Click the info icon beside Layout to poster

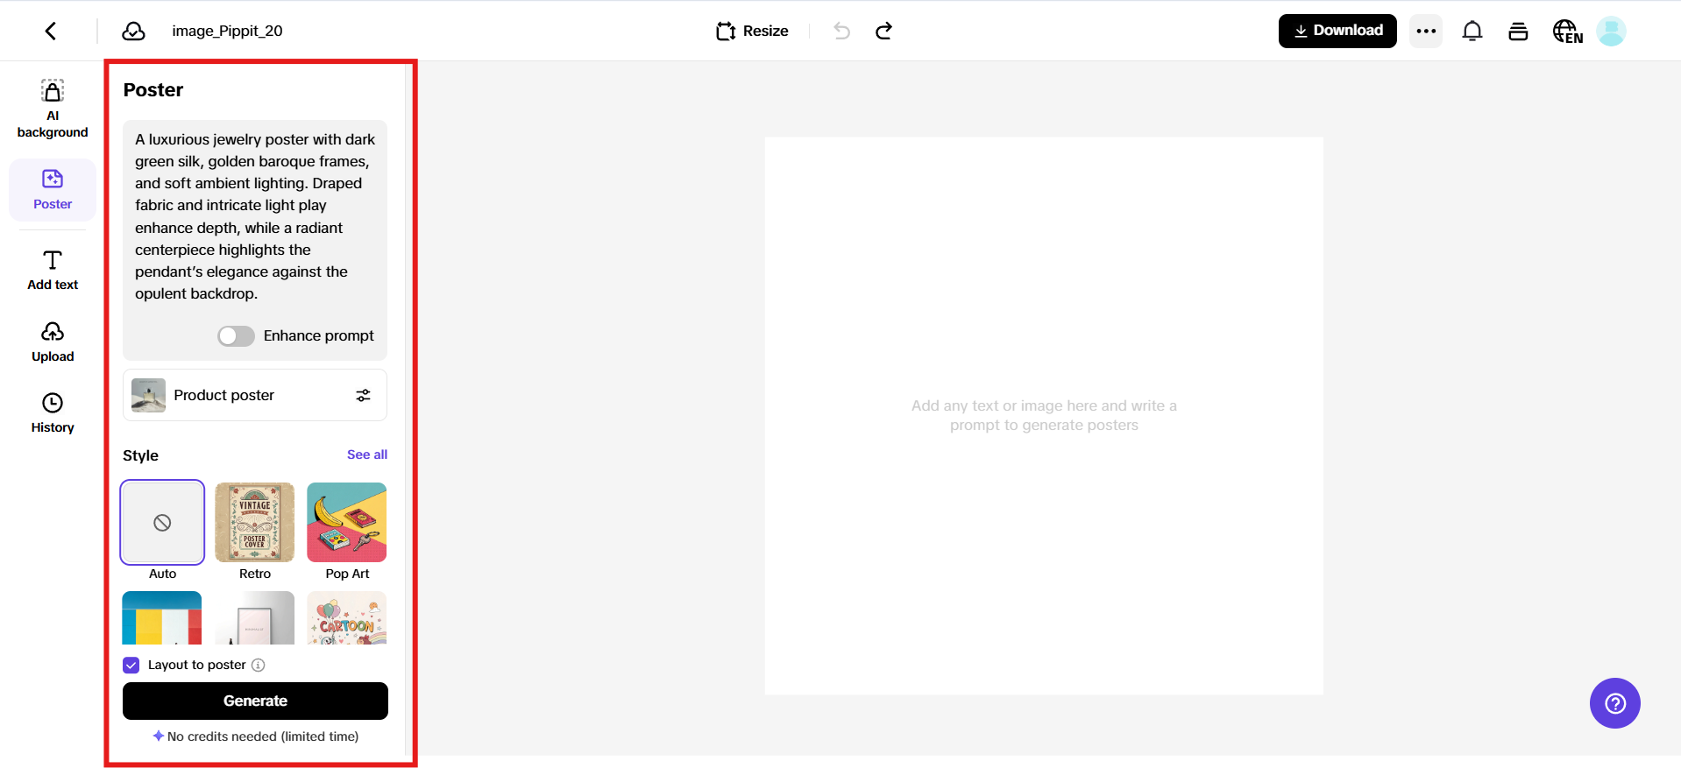[x=259, y=665]
